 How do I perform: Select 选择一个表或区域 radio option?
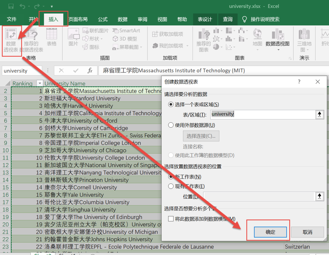(x=171, y=104)
